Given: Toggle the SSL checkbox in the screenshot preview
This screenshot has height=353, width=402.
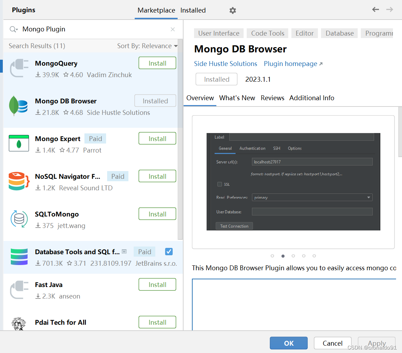Looking at the screenshot, I should click(x=219, y=184).
